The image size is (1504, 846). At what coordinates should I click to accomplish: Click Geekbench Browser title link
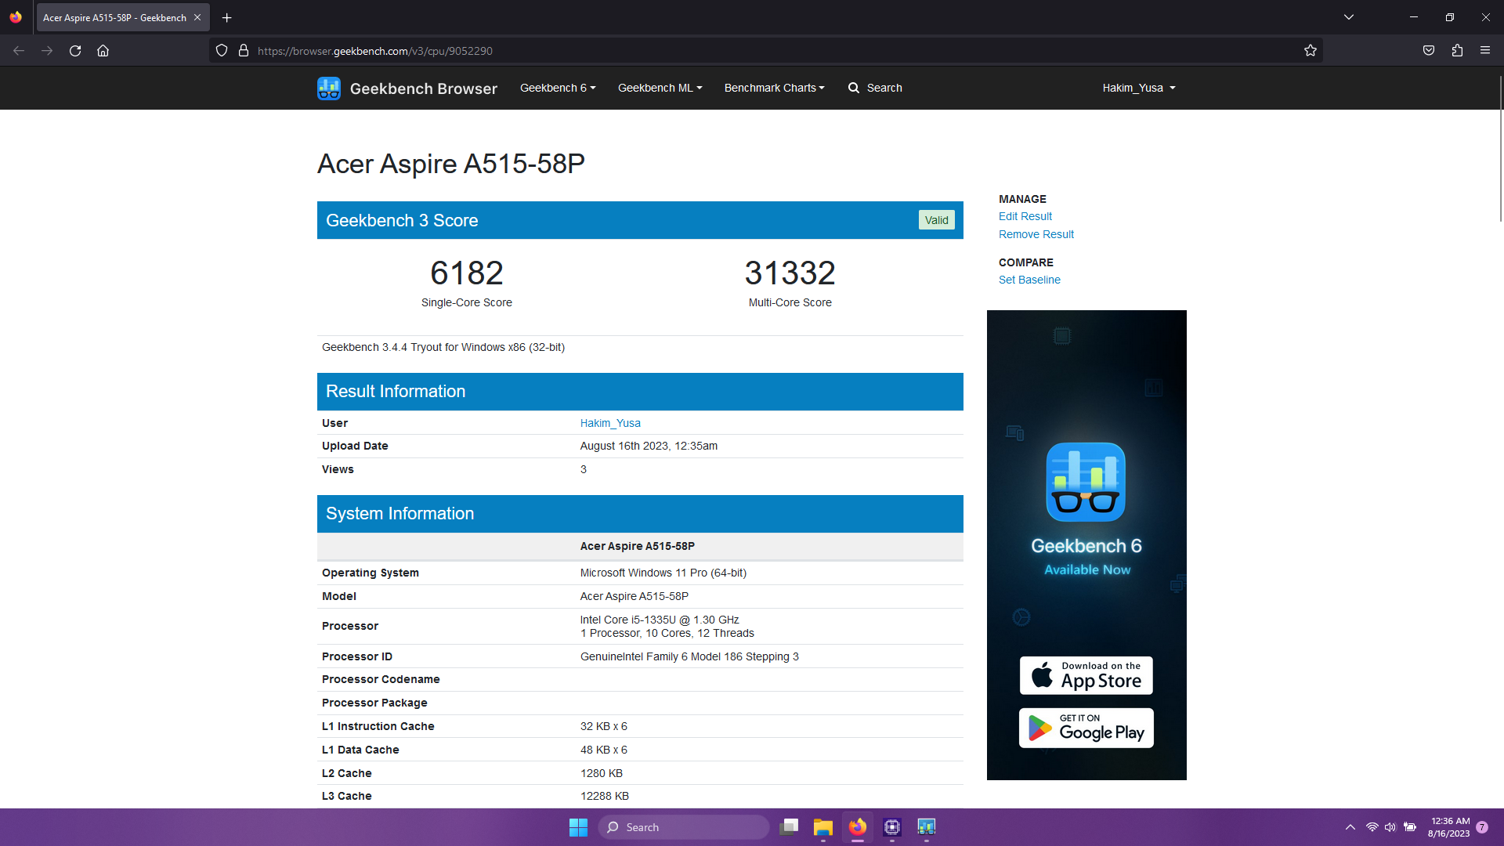click(x=423, y=89)
